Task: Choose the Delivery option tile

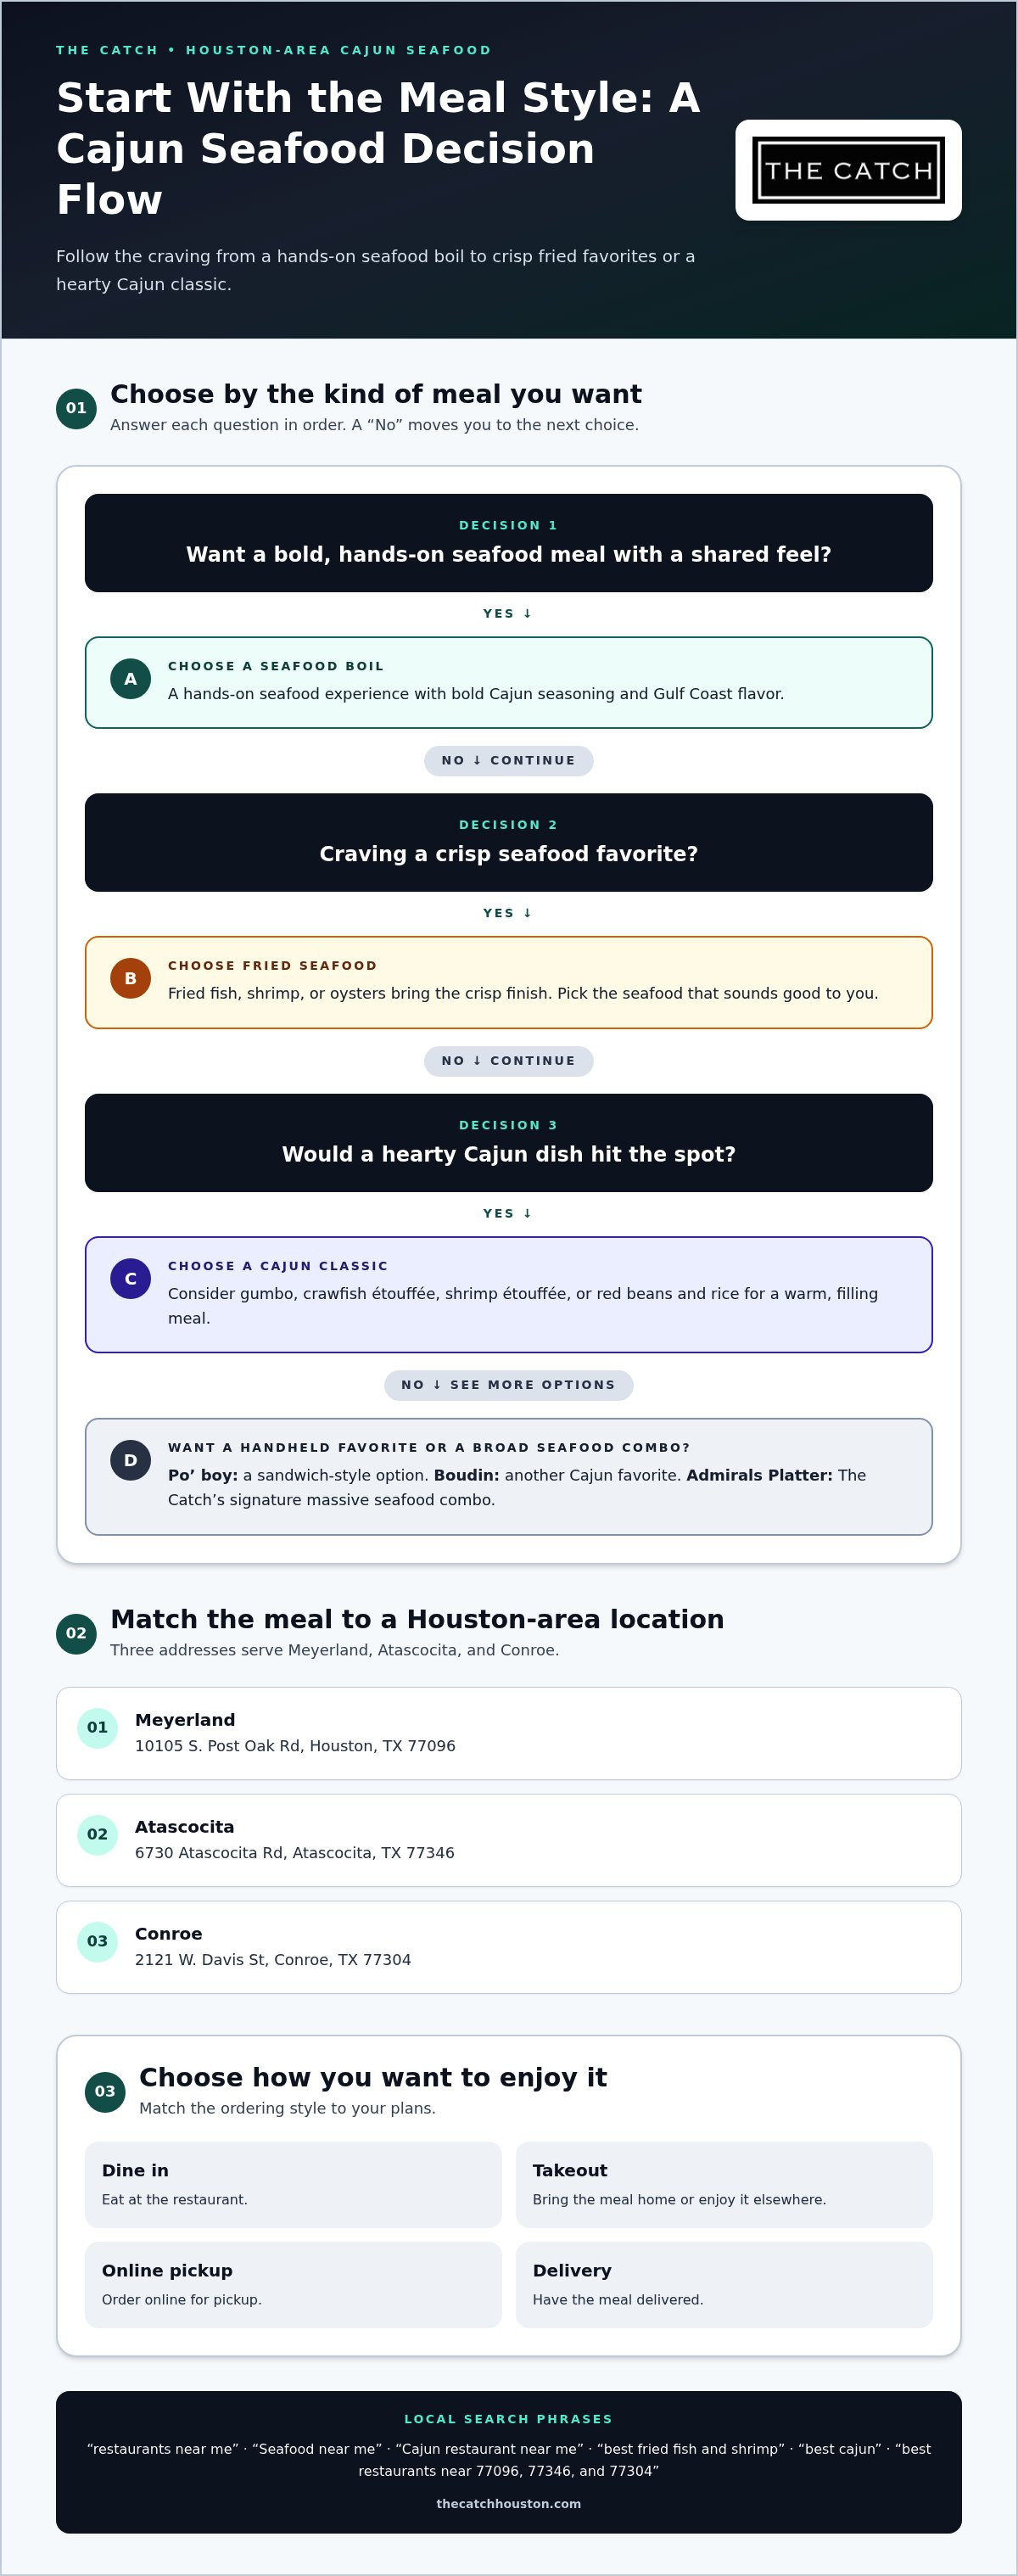Action: (x=724, y=2284)
